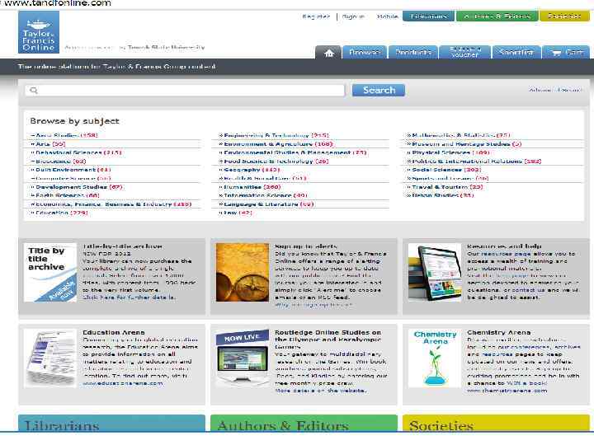Open the Browse tab
The height and width of the screenshot is (445, 594).
point(364,52)
